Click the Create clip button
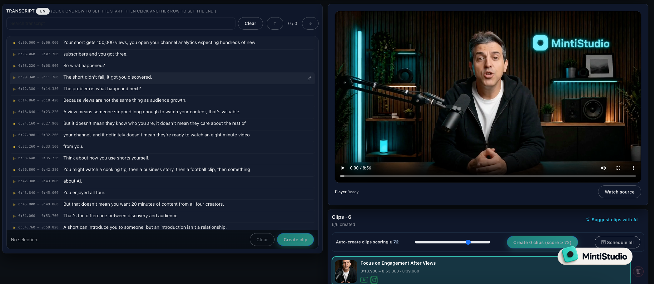The width and height of the screenshot is (654, 284). pyautogui.click(x=295, y=240)
